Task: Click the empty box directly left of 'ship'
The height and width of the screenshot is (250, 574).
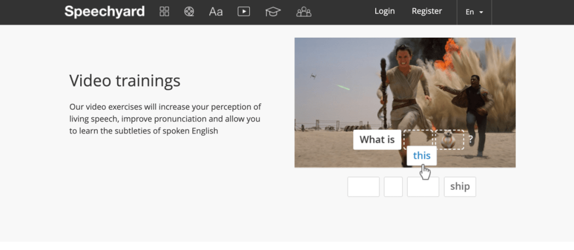Action: (423, 187)
